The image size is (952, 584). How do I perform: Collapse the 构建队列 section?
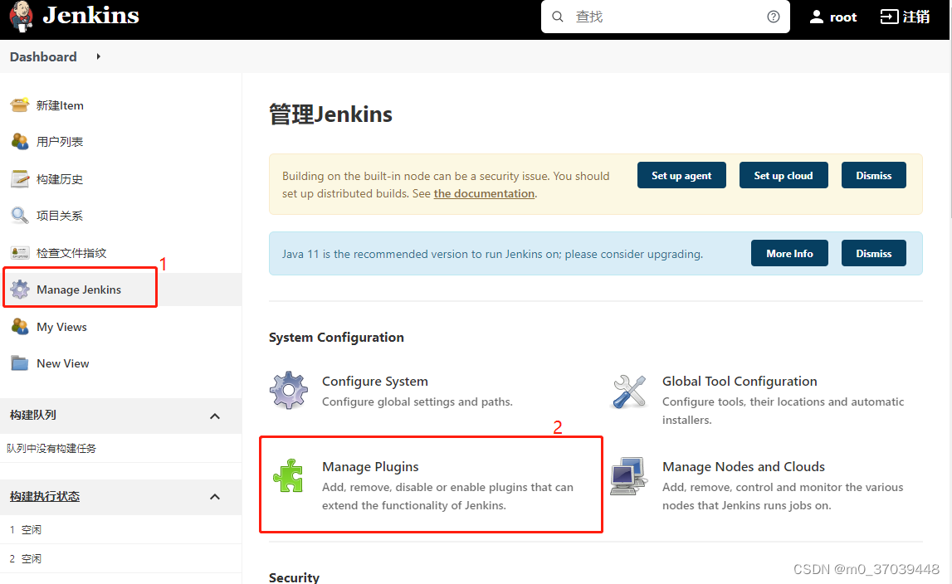(214, 416)
